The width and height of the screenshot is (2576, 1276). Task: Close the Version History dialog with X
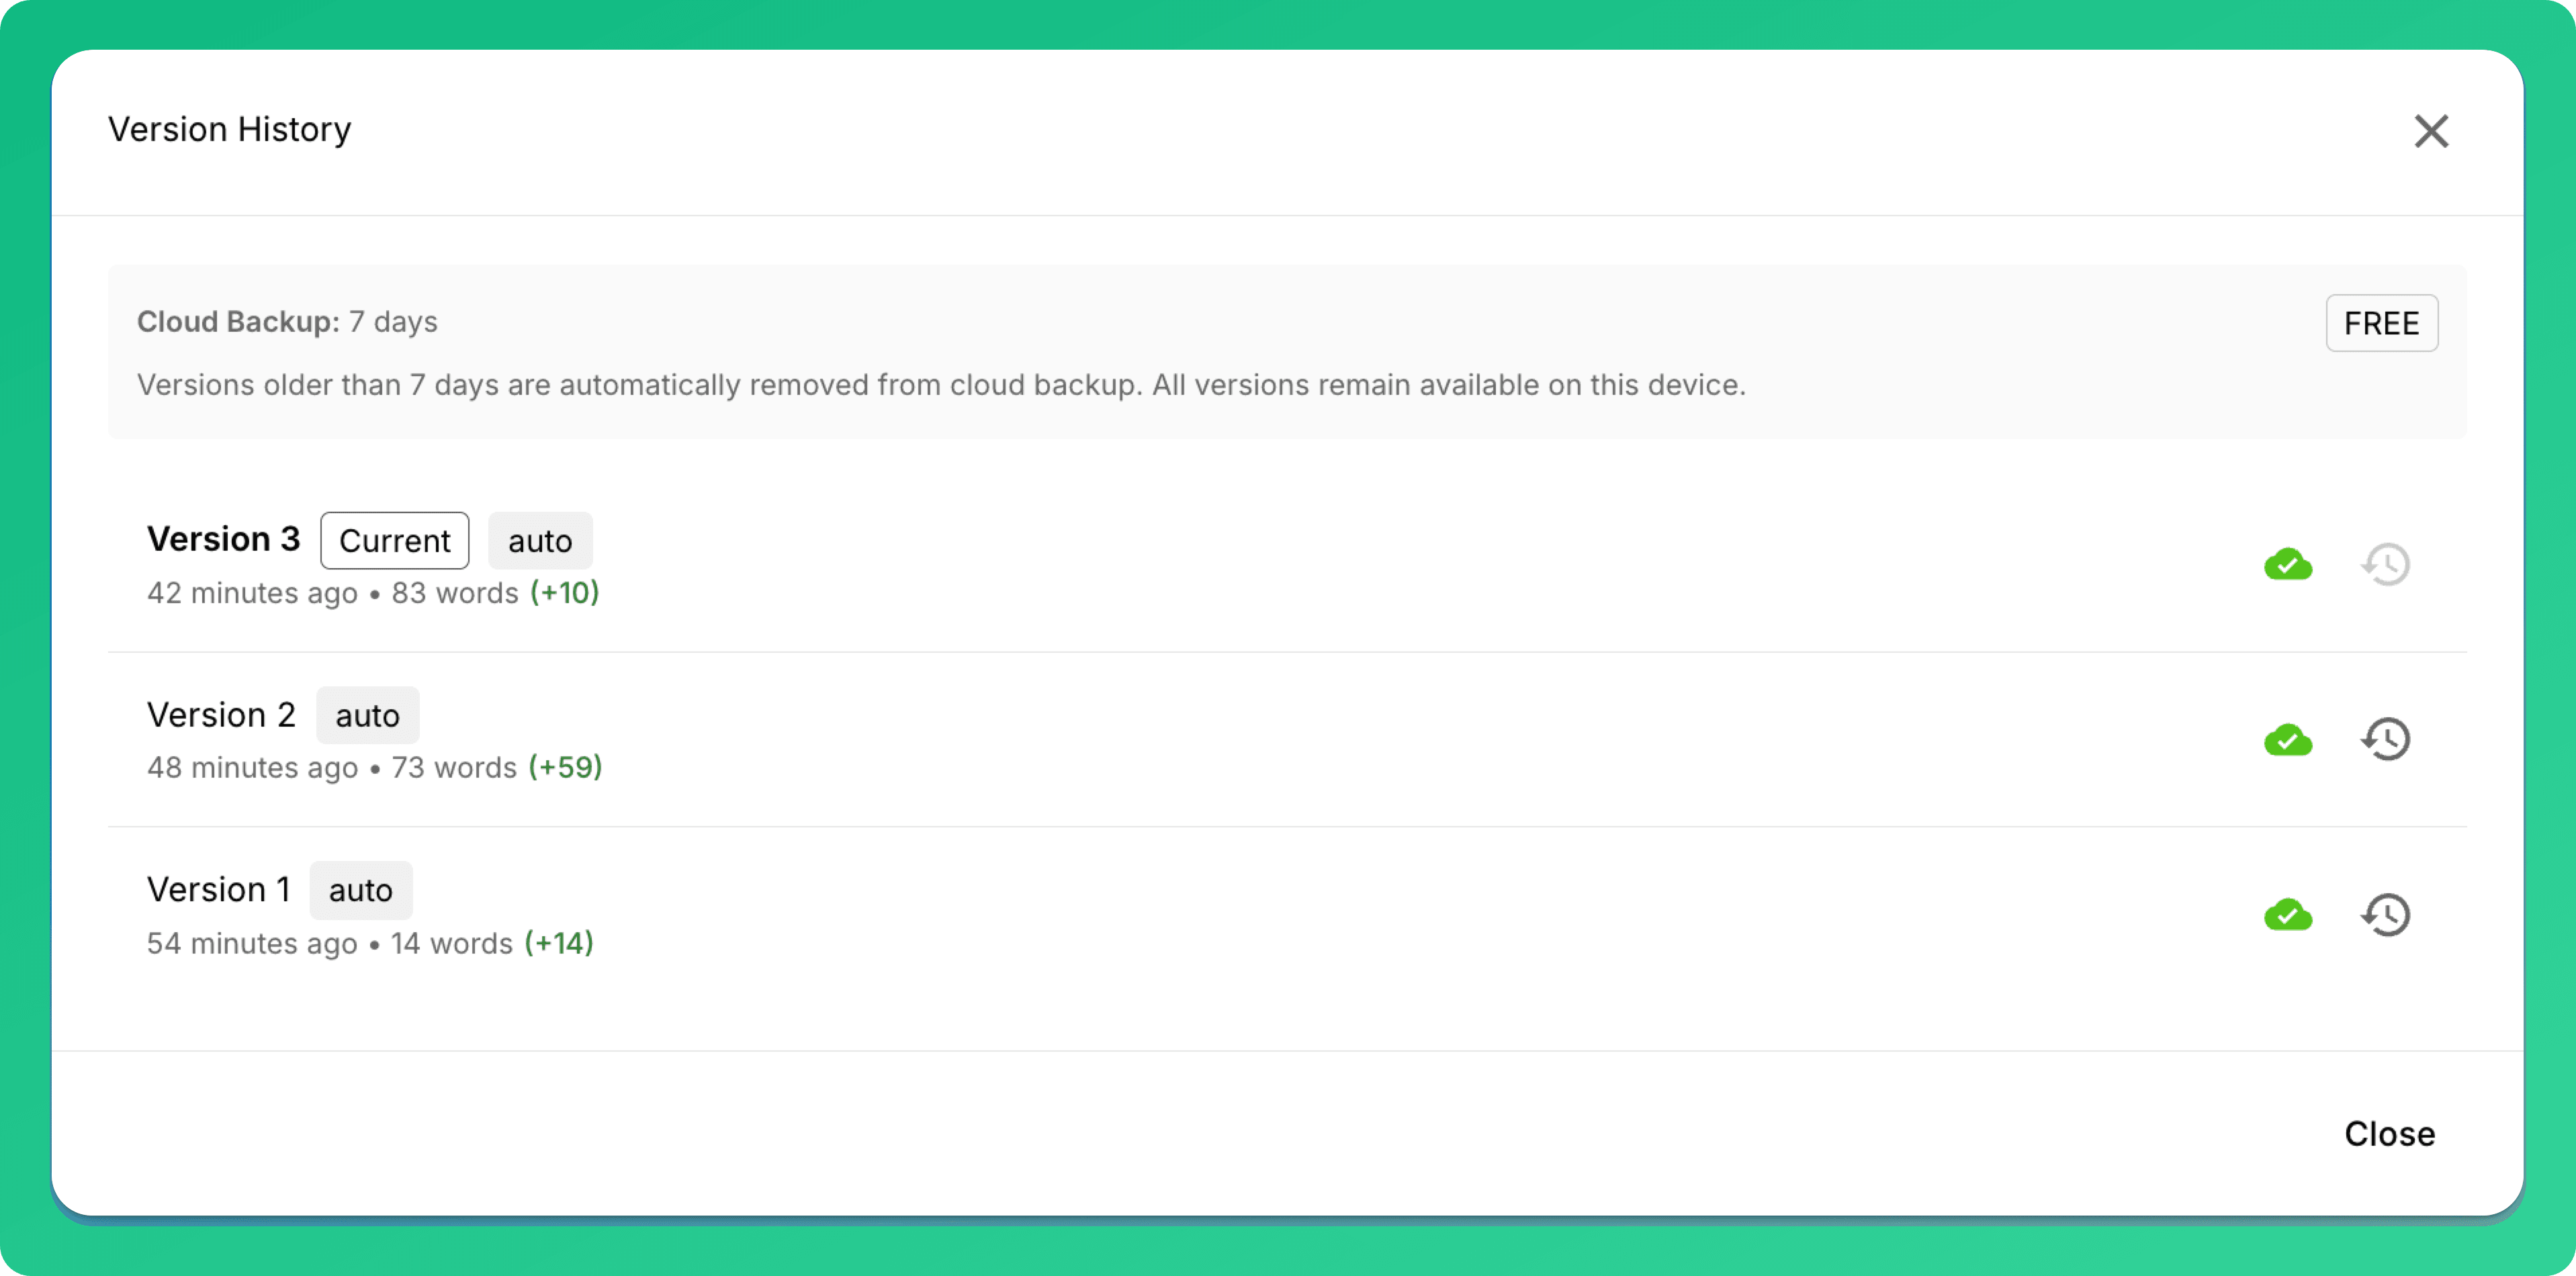tap(2431, 131)
